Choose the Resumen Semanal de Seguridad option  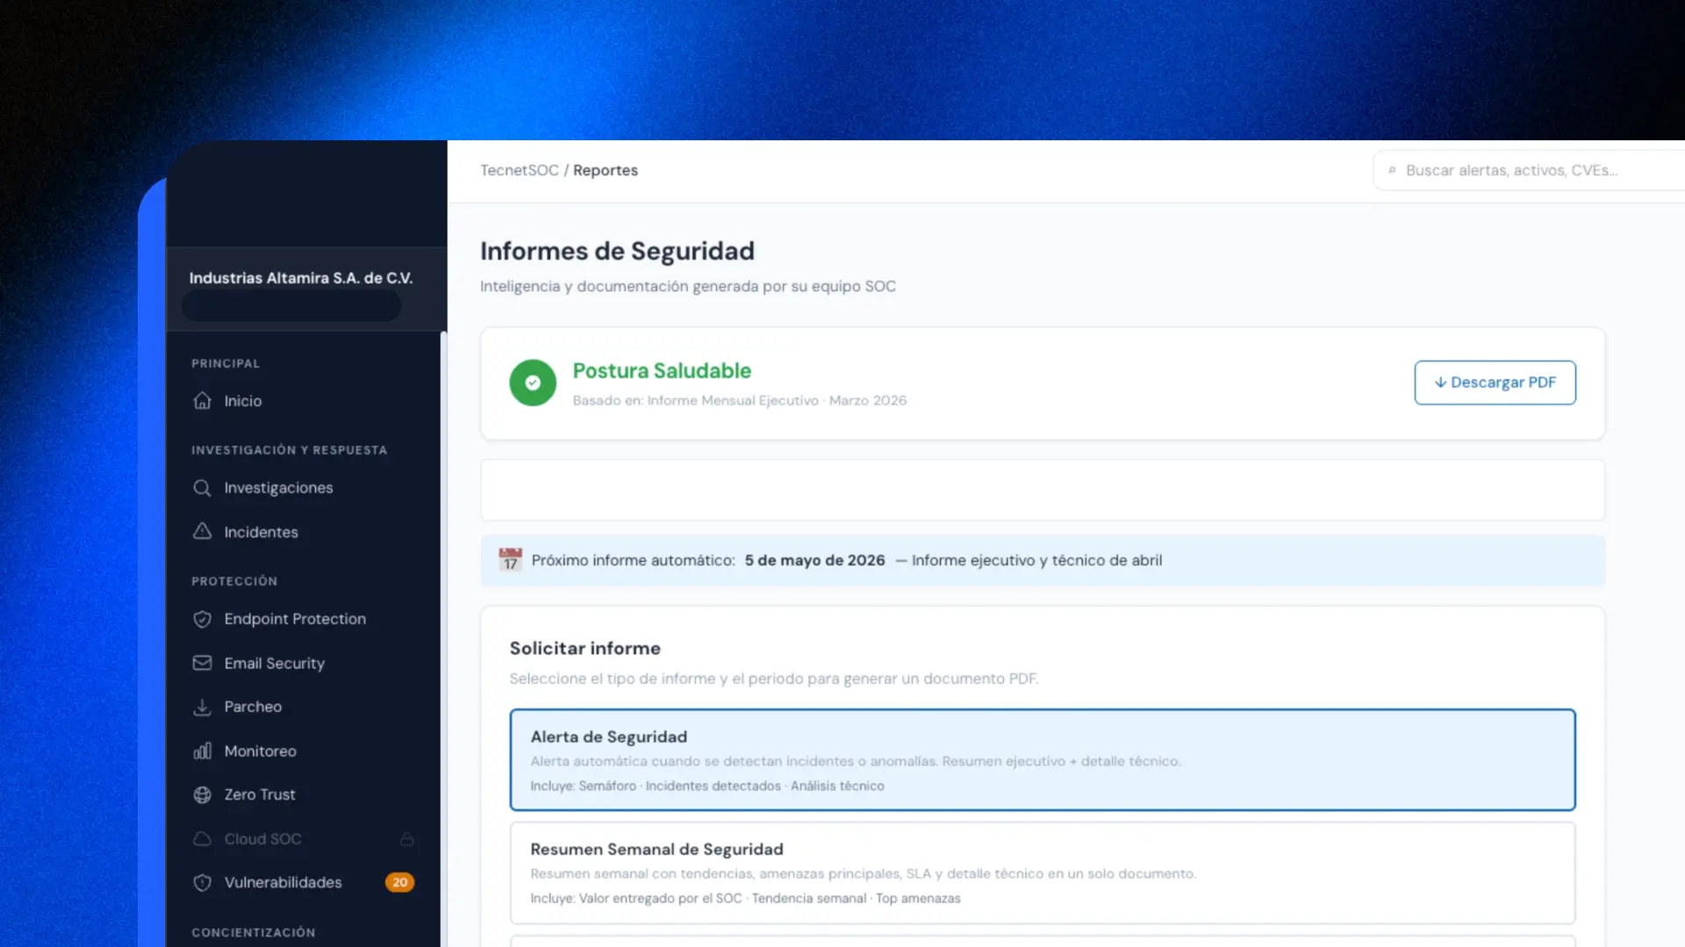[x=1043, y=872]
